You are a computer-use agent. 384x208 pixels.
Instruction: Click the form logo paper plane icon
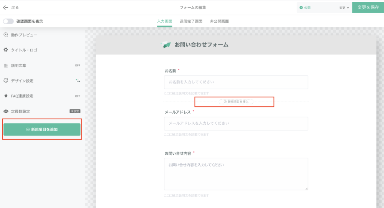(166, 45)
